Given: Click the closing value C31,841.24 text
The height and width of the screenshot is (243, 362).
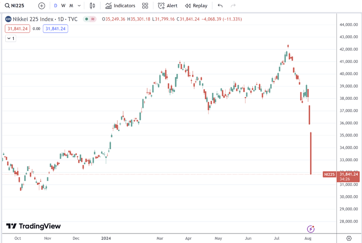Looking at the screenshot, I should (x=188, y=19).
